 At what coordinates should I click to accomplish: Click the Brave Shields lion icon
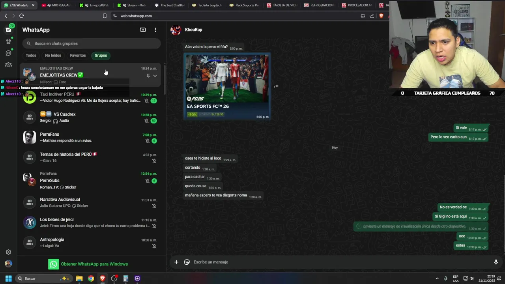tap(381, 16)
